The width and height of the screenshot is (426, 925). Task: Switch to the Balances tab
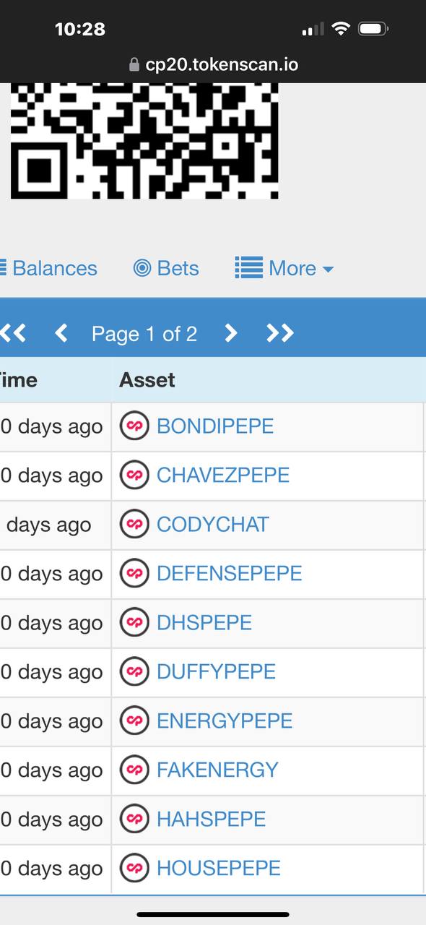click(48, 268)
